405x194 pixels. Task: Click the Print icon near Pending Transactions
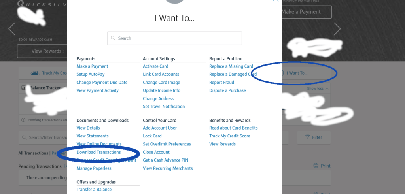[316, 166]
